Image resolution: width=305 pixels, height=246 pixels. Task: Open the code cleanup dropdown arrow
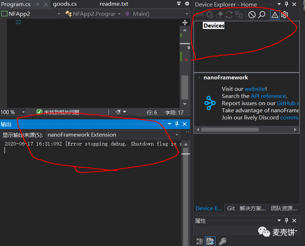125,112
